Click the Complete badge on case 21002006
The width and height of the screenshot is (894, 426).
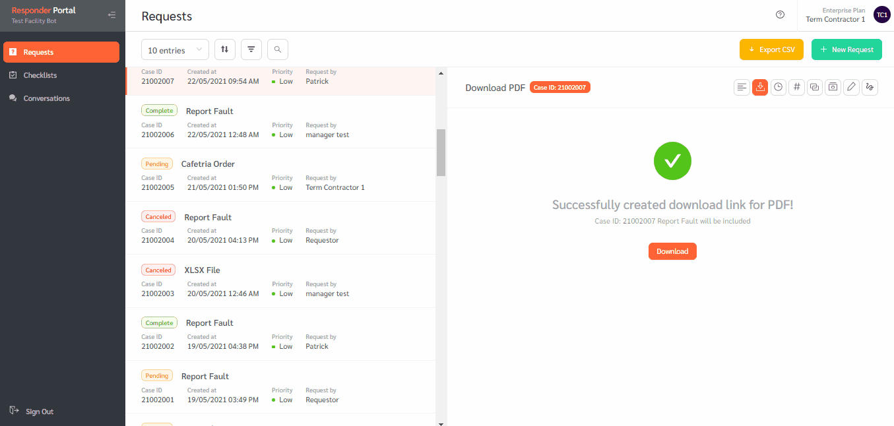(x=159, y=111)
